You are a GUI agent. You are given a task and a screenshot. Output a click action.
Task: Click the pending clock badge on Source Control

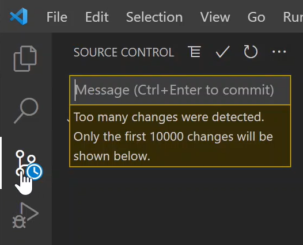tap(35, 171)
